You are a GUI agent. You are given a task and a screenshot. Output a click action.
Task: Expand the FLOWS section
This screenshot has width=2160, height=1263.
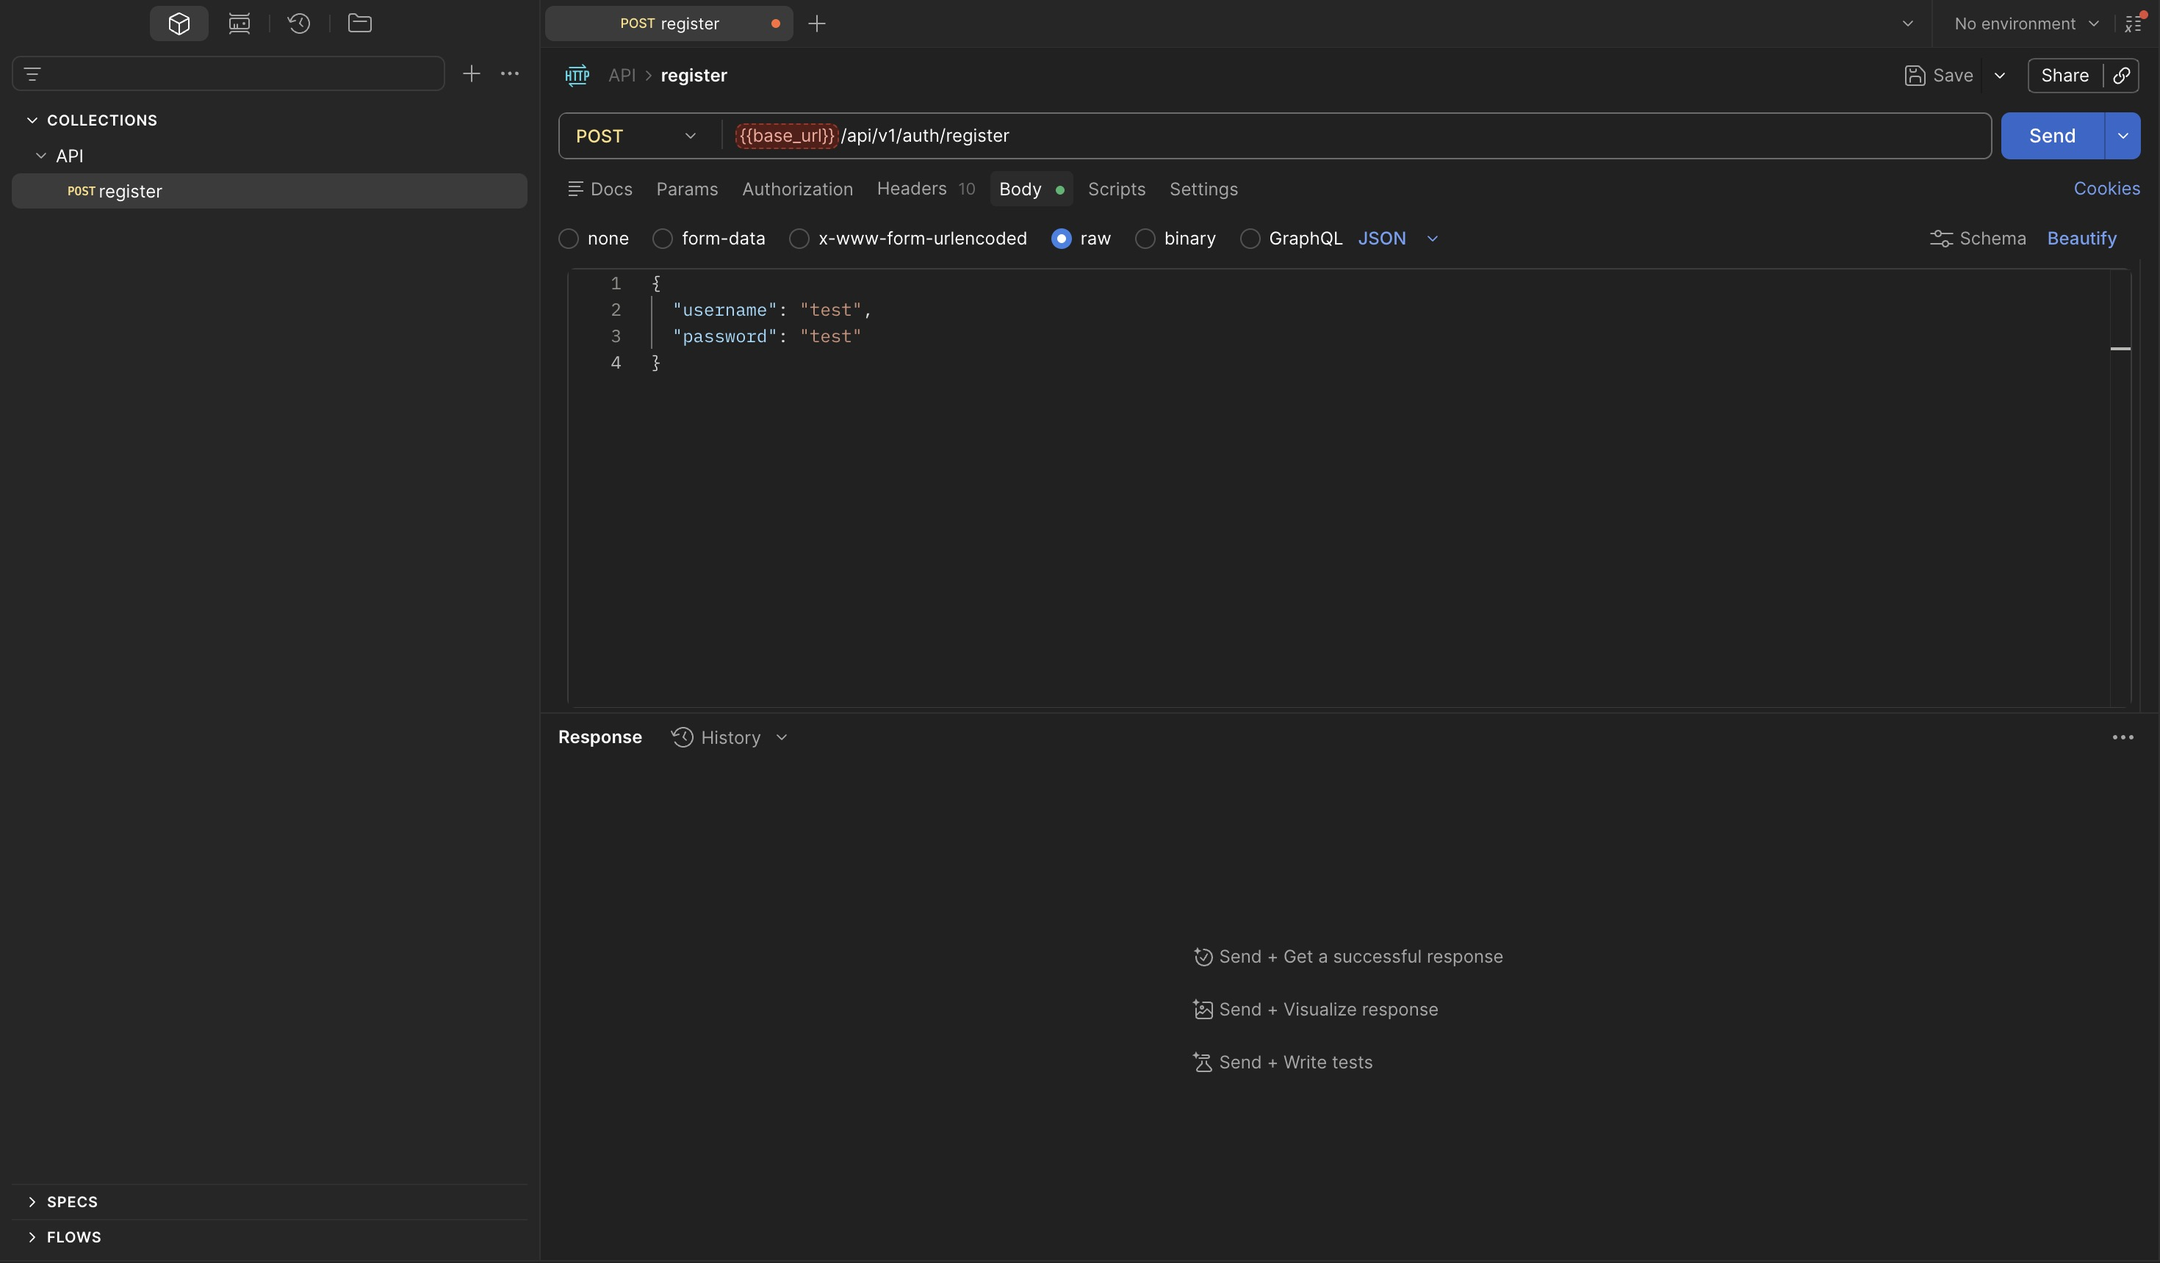click(x=32, y=1237)
